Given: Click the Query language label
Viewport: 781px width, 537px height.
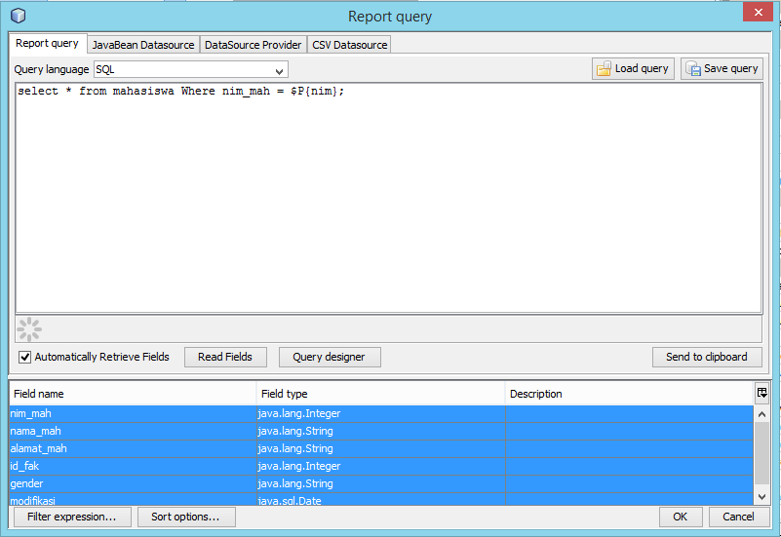Looking at the screenshot, I should coord(52,69).
